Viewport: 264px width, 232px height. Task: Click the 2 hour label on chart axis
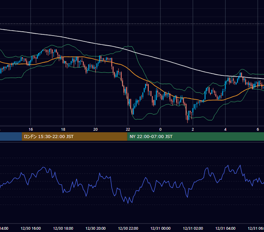tap(193, 130)
